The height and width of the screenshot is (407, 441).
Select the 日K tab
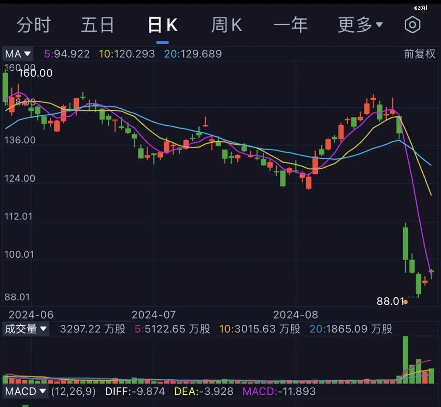(x=163, y=25)
